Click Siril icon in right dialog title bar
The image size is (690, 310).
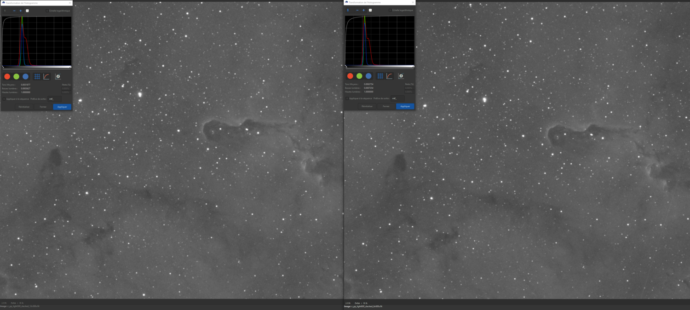click(x=347, y=2)
